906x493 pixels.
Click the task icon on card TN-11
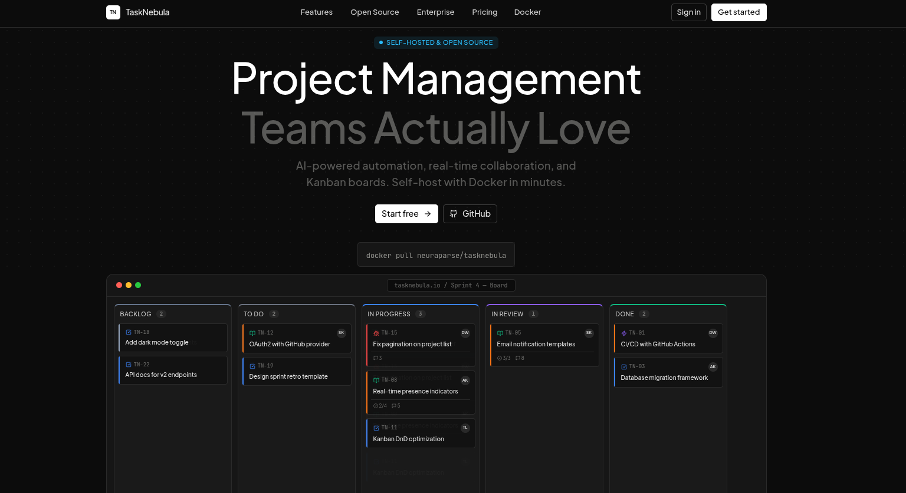coord(376,428)
